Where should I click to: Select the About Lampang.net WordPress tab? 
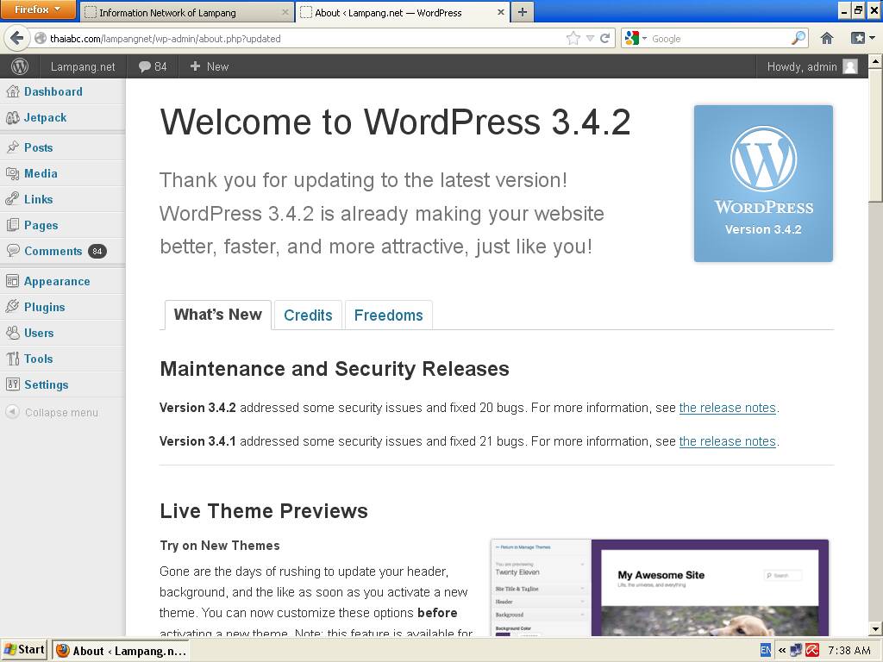click(x=404, y=12)
